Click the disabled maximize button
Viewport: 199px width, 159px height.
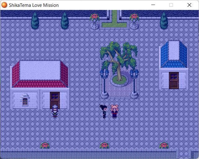171,5
